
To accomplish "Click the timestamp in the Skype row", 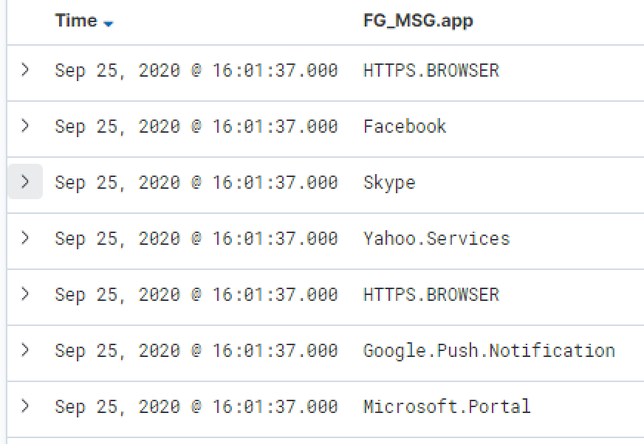I will (196, 182).
